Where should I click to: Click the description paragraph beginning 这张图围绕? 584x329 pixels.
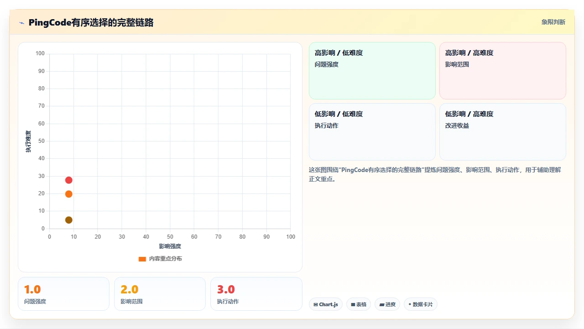[435, 174]
